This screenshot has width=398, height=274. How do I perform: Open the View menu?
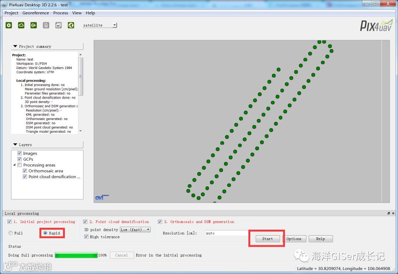click(x=77, y=13)
